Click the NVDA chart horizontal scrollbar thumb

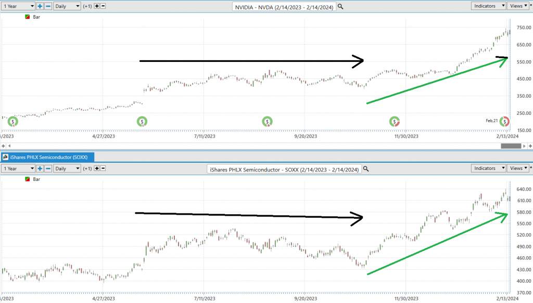tap(511, 146)
